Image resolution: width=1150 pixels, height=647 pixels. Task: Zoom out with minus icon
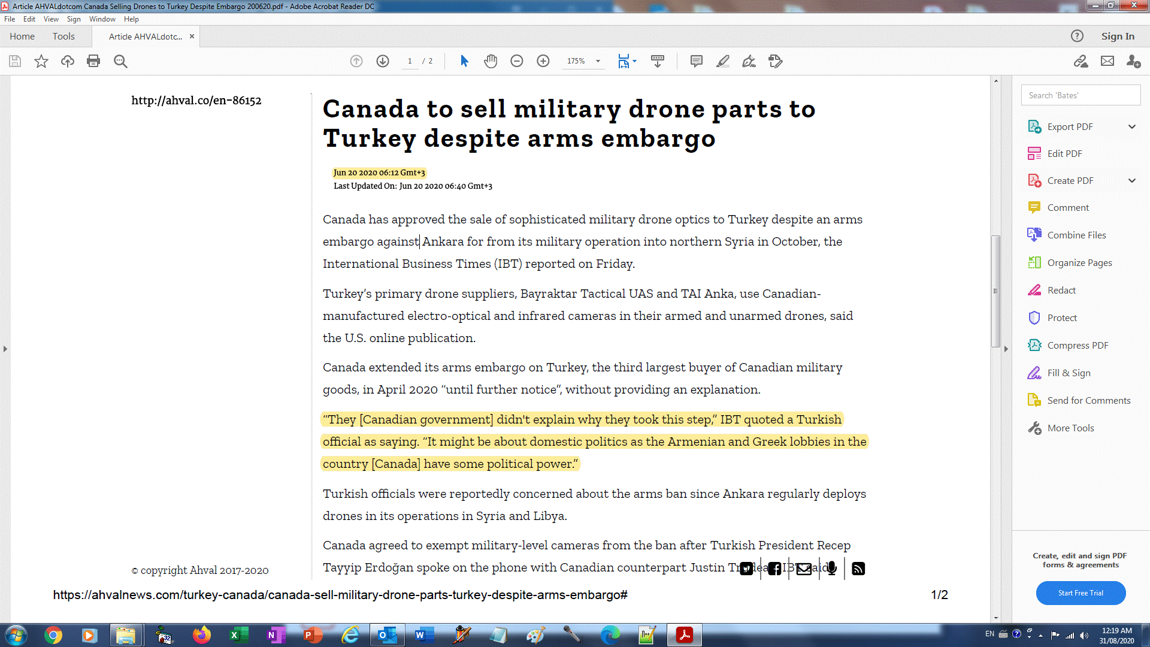(517, 61)
